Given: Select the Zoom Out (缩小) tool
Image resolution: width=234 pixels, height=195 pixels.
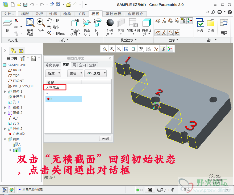Looking at the screenshot, I should (x=53, y=27).
